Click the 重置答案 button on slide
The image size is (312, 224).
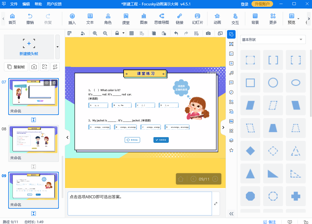point(132,140)
